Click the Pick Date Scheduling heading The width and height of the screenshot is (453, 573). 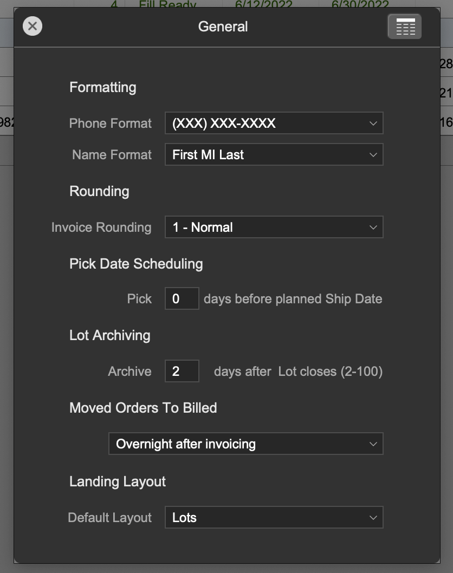[136, 264]
